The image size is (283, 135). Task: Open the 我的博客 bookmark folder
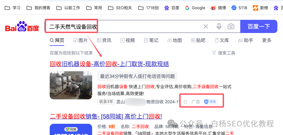pyautogui.click(x=38, y=8)
